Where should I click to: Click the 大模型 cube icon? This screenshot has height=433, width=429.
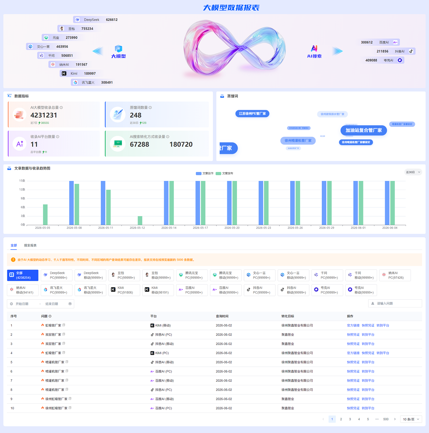pyautogui.click(x=119, y=49)
